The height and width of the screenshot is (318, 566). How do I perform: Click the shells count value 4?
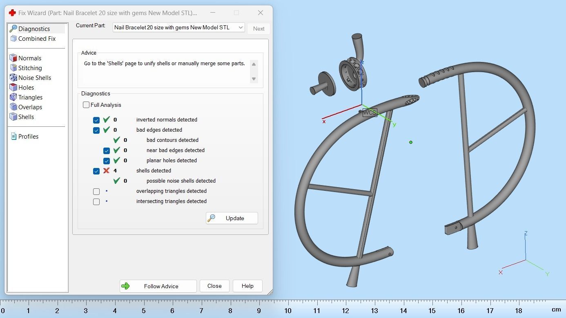click(x=115, y=170)
